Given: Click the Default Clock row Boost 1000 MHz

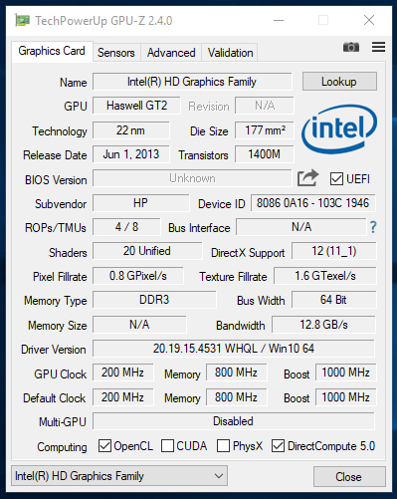Looking at the screenshot, I should click(x=345, y=397).
